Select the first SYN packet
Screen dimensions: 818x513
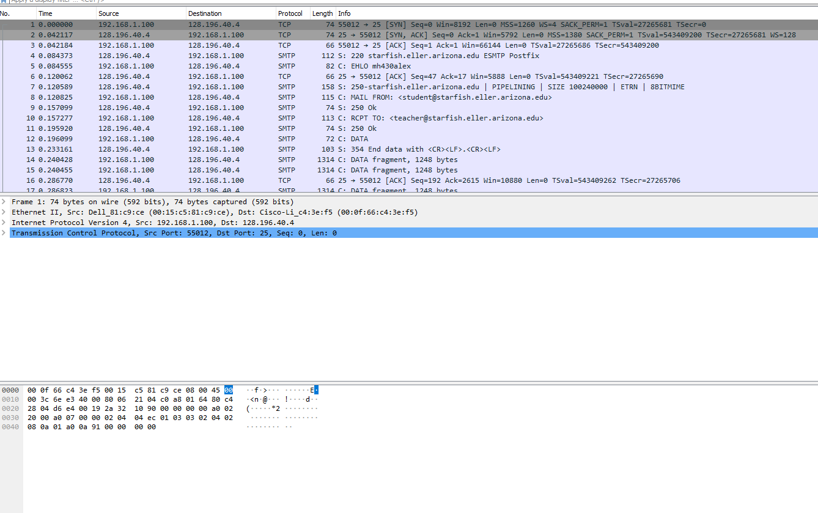tap(245, 24)
